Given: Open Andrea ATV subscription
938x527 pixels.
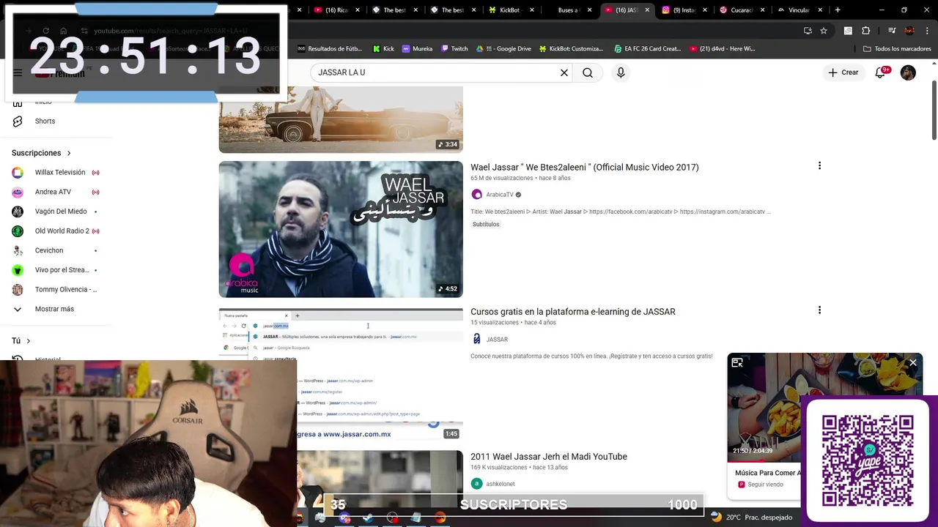Looking at the screenshot, I should (56, 192).
